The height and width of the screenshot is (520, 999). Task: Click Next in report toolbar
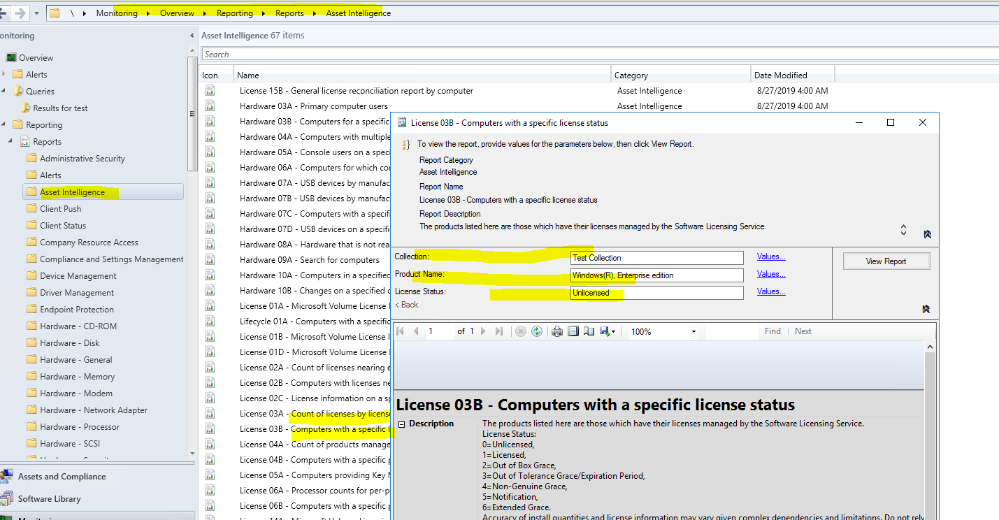(x=803, y=331)
